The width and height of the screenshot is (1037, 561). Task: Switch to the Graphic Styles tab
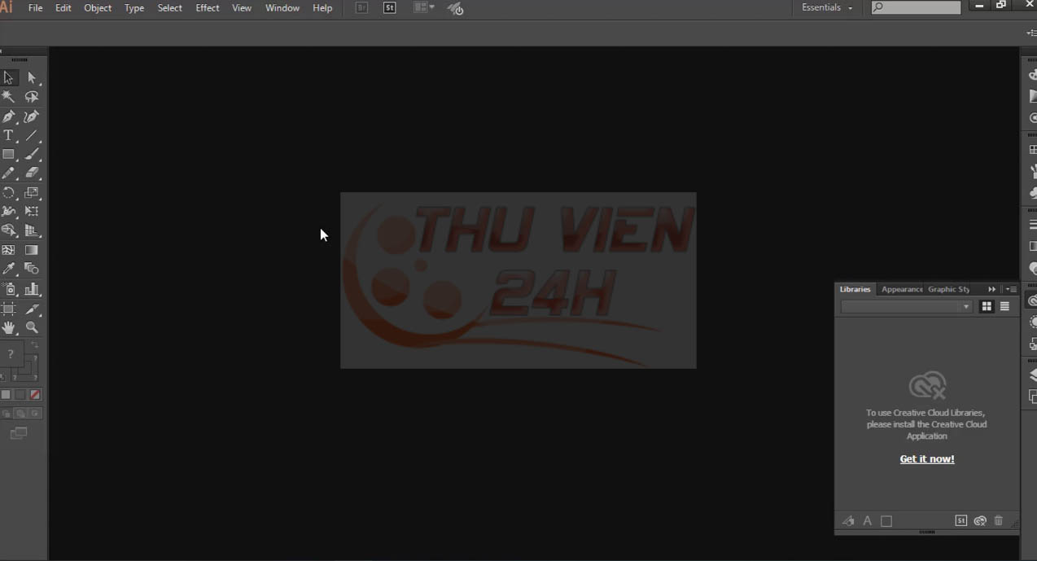point(949,289)
